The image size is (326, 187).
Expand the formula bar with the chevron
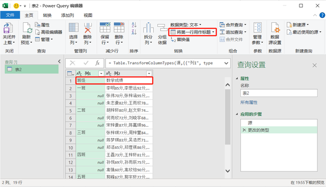226,63
